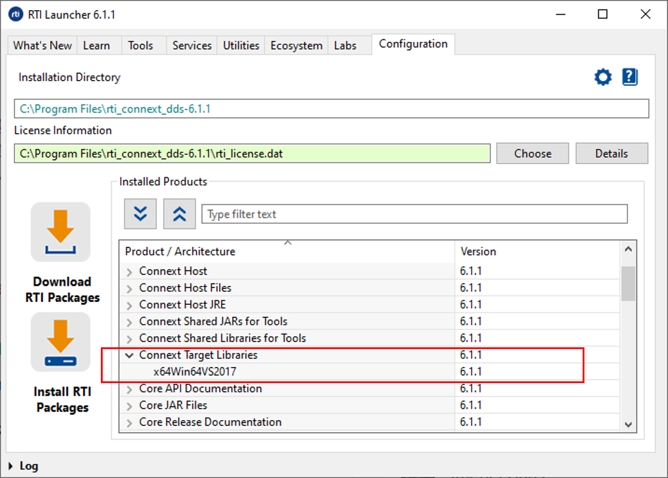
Task: Expand the Connext Host JRE item
Action: pos(130,305)
